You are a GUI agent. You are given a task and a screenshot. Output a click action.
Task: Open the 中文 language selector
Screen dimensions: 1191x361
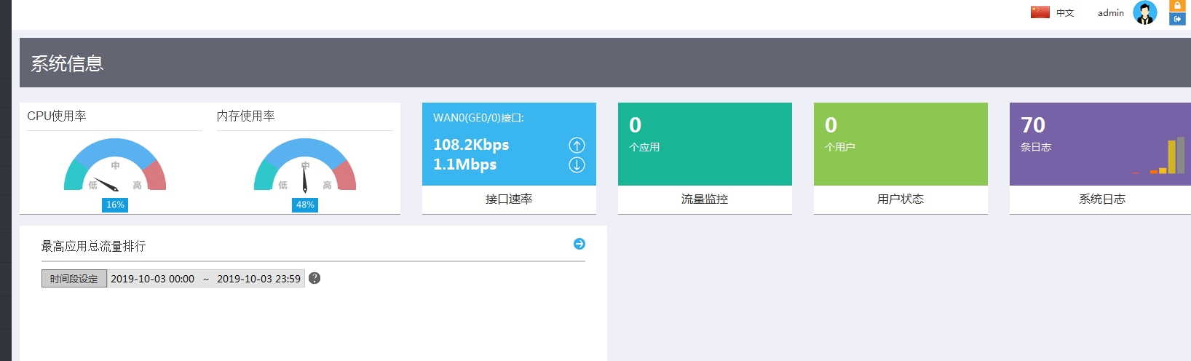click(1065, 13)
